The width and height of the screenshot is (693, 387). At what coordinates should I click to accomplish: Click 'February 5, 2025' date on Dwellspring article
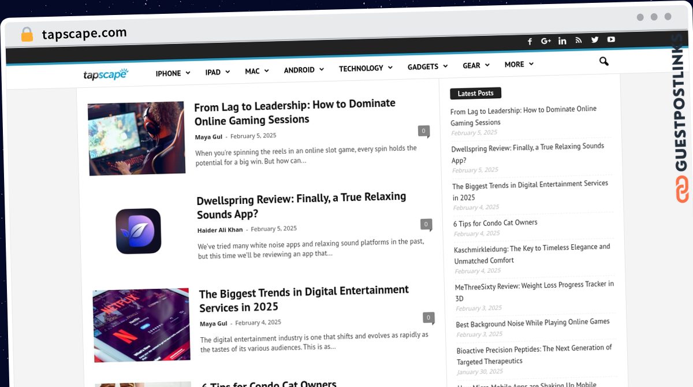click(274, 229)
